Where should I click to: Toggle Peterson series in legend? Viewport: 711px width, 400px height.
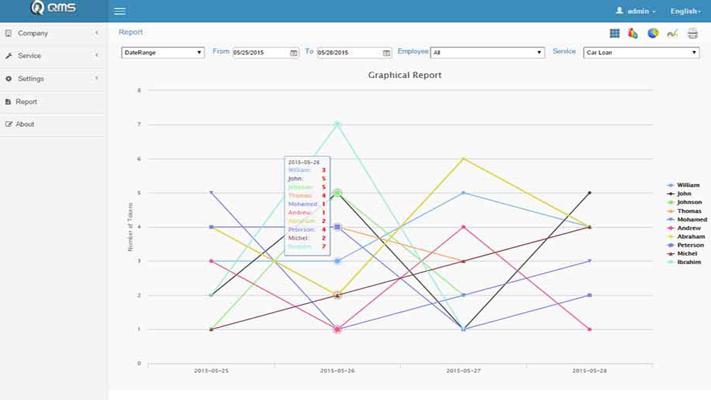[x=686, y=245]
